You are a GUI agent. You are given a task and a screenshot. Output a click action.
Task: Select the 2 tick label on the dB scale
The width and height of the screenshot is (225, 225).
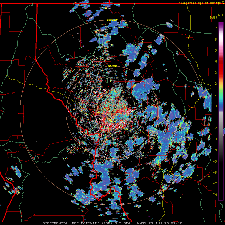[x=216, y=84]
